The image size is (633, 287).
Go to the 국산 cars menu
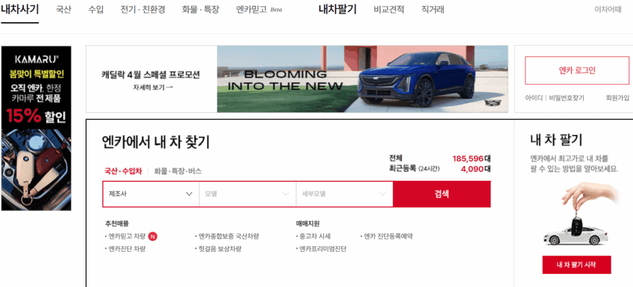[64, 10]
